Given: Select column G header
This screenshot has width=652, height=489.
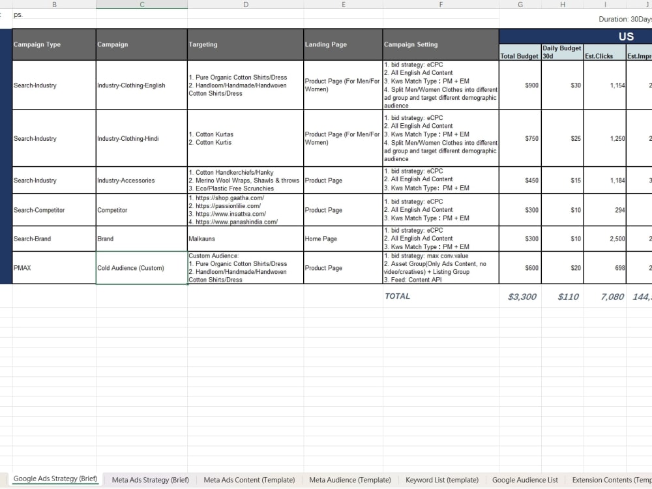Looking at the screenshot, I should click(x=520, y=4).
